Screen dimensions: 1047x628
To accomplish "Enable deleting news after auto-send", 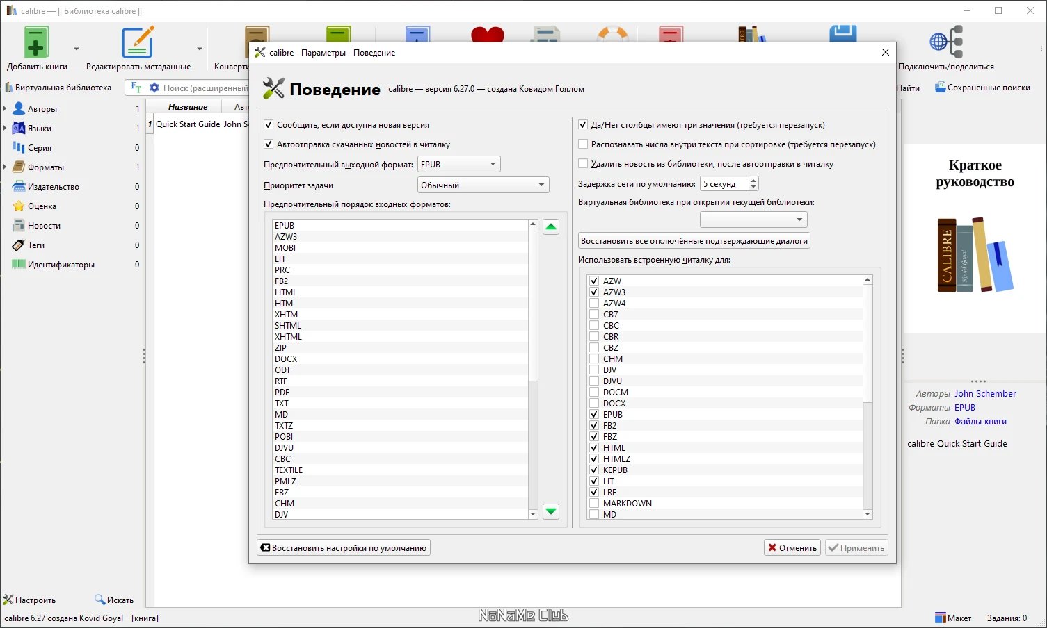I will point(583,164).
